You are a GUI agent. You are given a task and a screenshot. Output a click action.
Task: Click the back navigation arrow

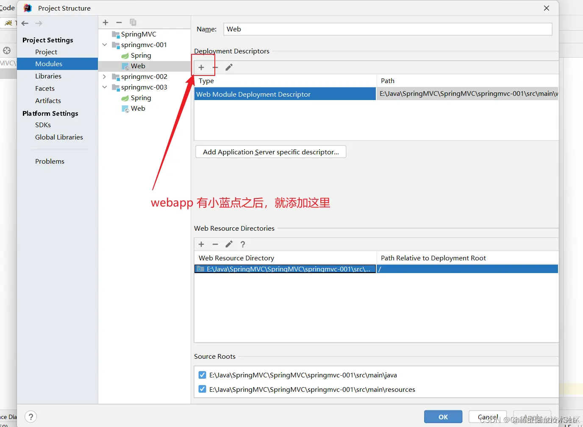click(x=25, y=23)
